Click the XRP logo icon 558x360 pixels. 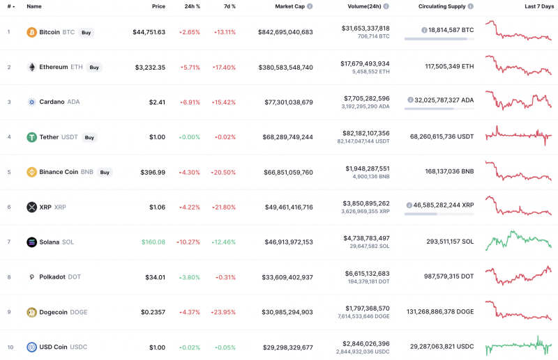point(31,207)
